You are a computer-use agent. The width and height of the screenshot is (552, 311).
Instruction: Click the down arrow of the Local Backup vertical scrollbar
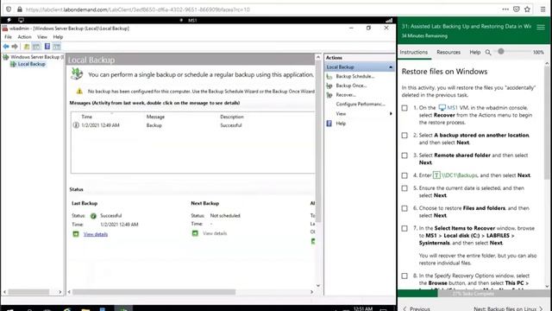pos(318,286)
